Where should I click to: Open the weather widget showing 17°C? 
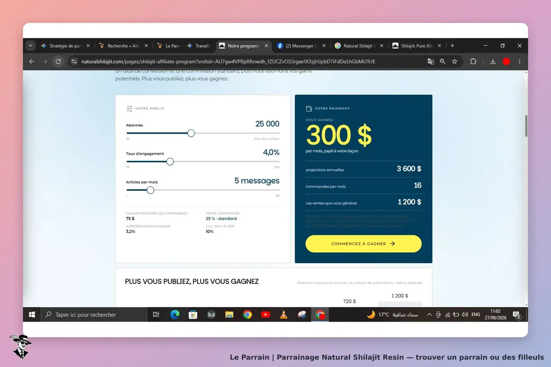(392, 315)
